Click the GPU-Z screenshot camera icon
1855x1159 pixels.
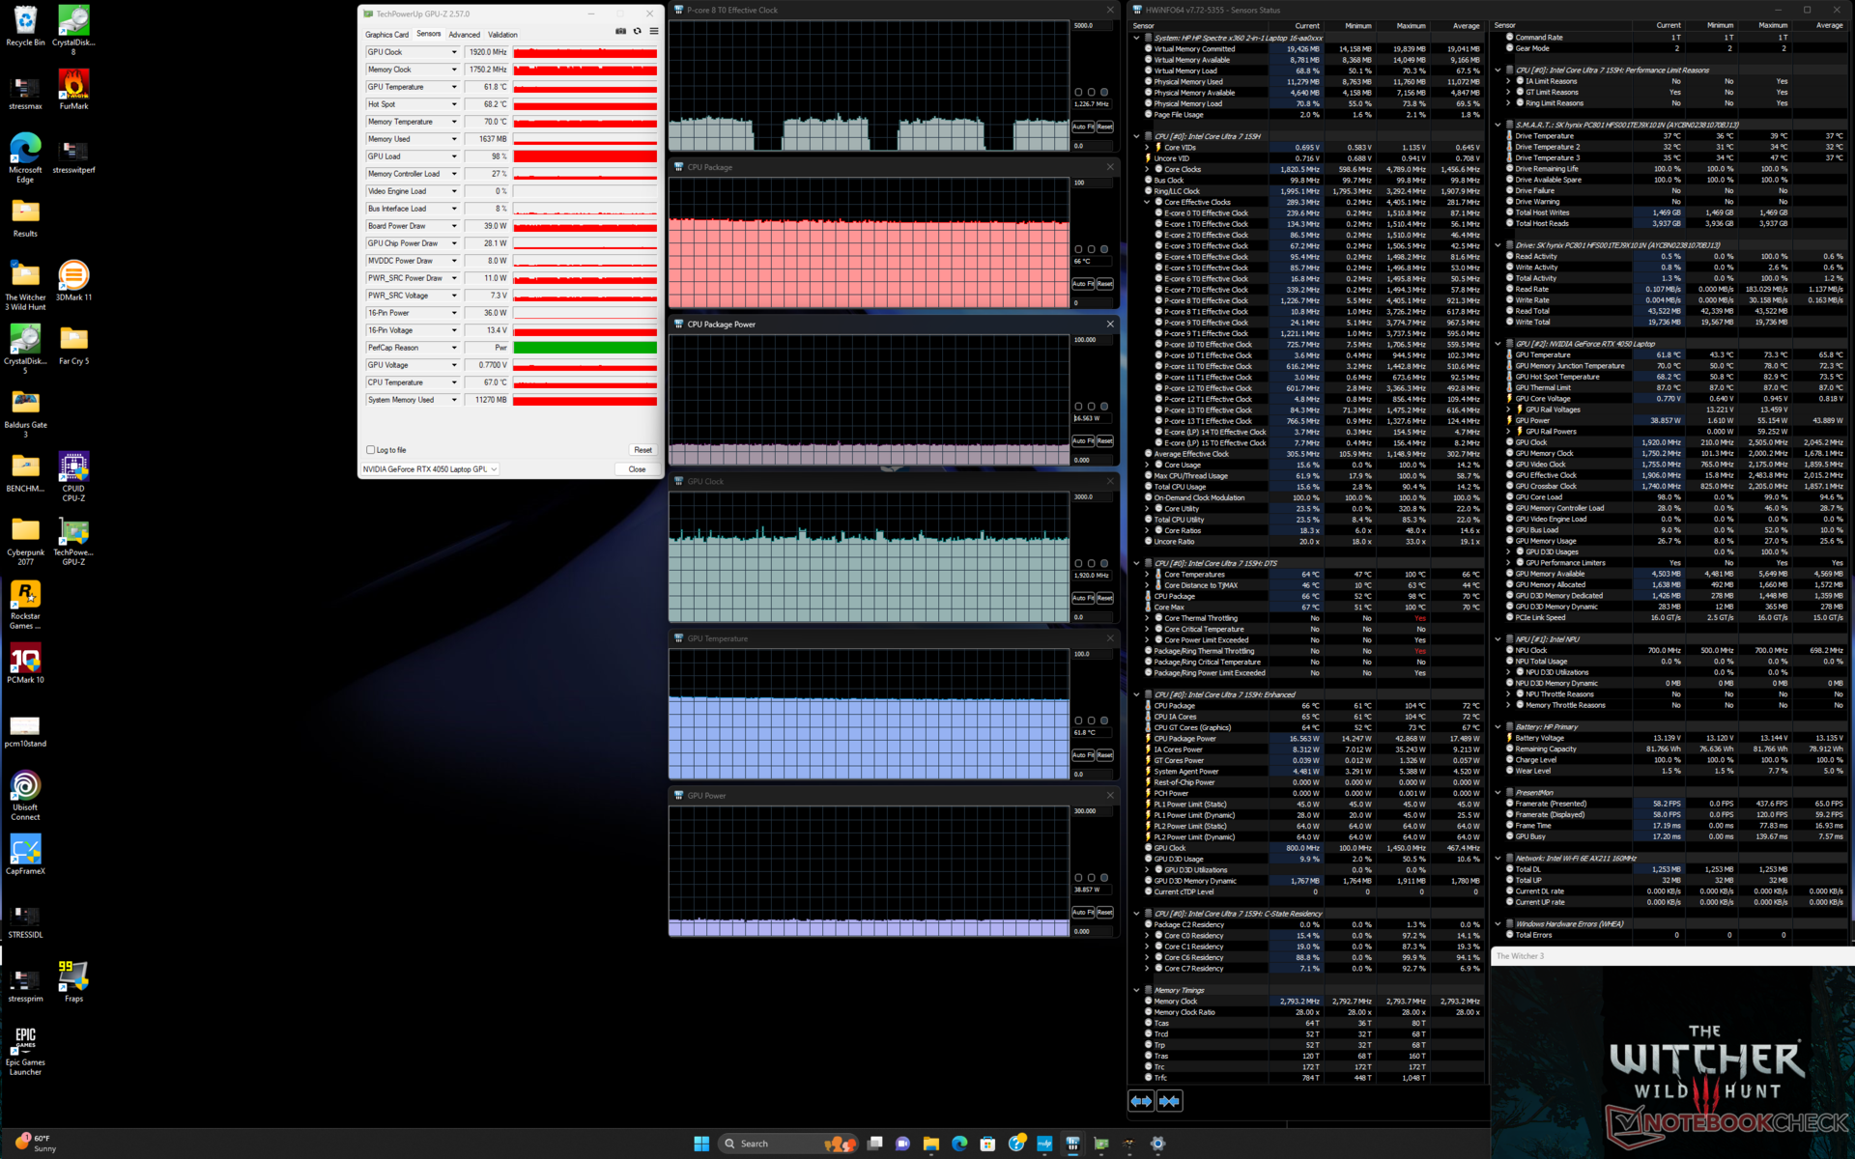pyautogui.click(x=620, y=31)
